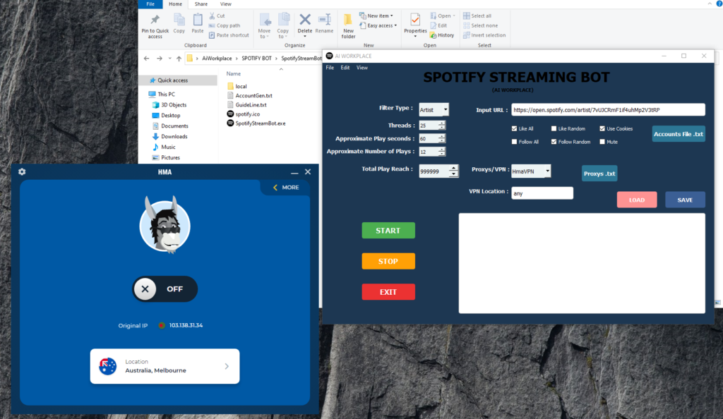723x419 pixels.
Task: Select SpotifyStreamBot.exe file
Action: coord(256,123)
